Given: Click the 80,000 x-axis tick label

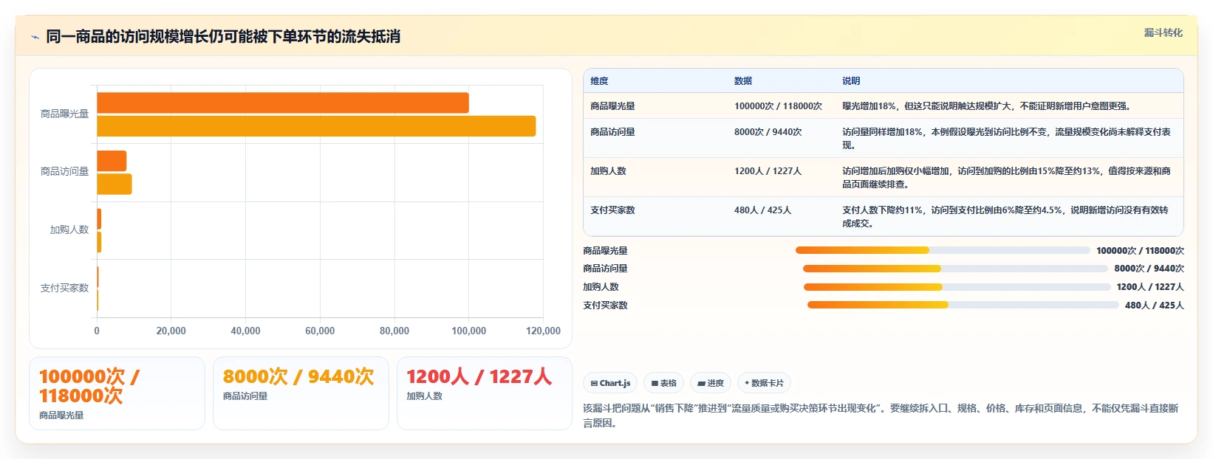Looking at the screenshot, I should point(394,331).
